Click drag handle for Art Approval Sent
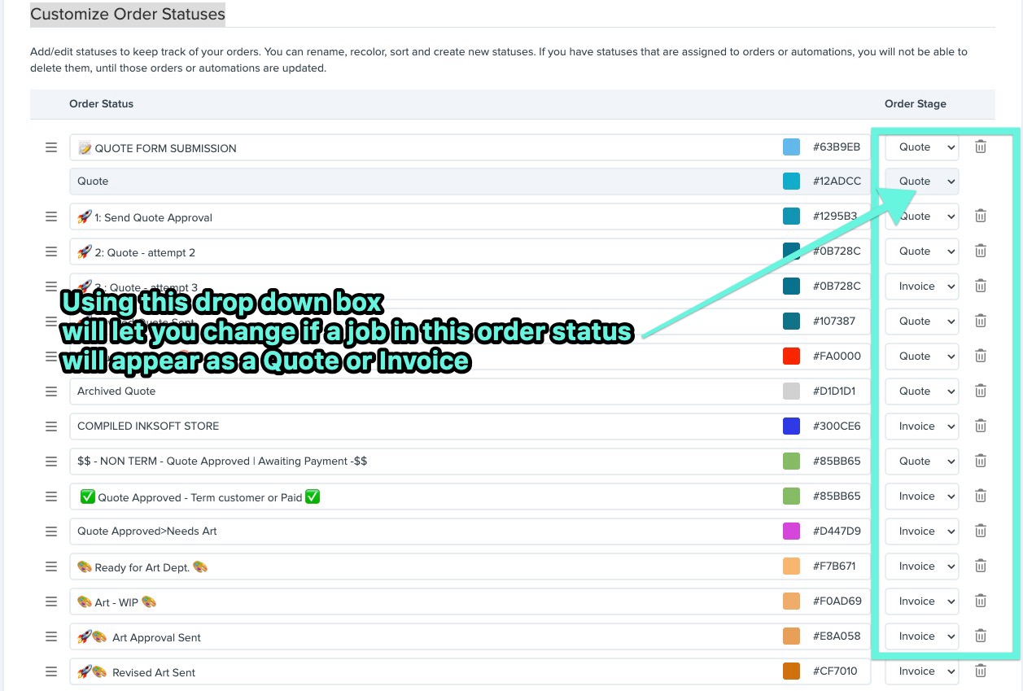Viewport: 1023px width, 691px height. tap(51, 636)
